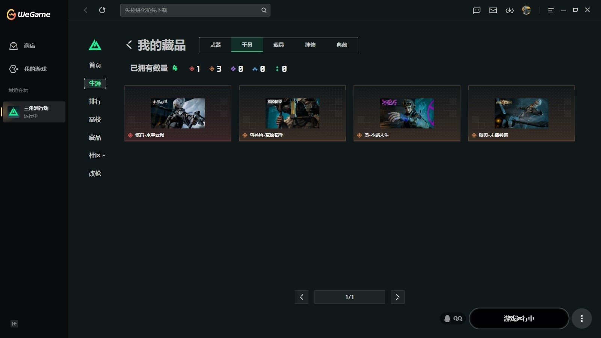601x338 pixels.
Task: Open the 商店 store page
Action: [23, 46]
